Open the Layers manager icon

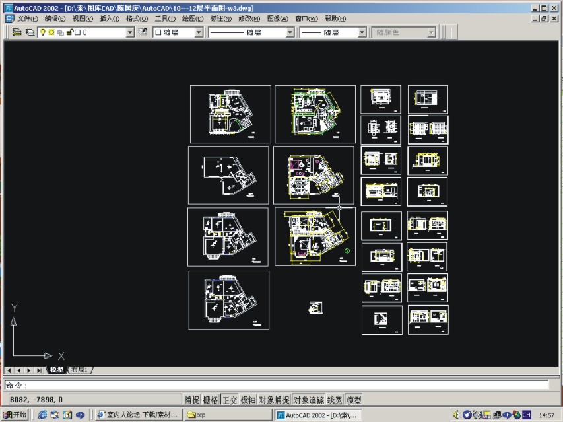[30, 32]
